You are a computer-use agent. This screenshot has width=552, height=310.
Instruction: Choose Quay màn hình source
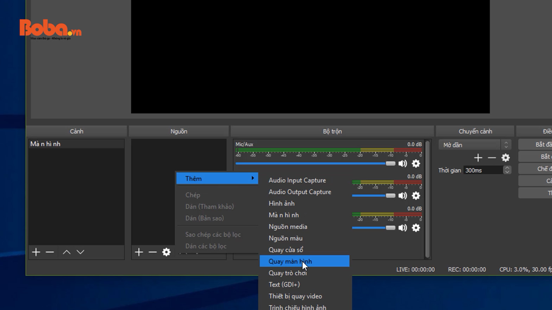pyautogui.click(x=305, y=261)
